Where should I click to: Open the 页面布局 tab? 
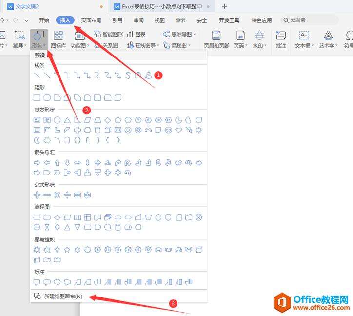(91, 20)
